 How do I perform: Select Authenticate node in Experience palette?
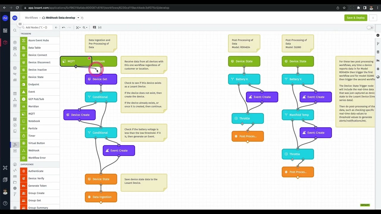point(40,171)
